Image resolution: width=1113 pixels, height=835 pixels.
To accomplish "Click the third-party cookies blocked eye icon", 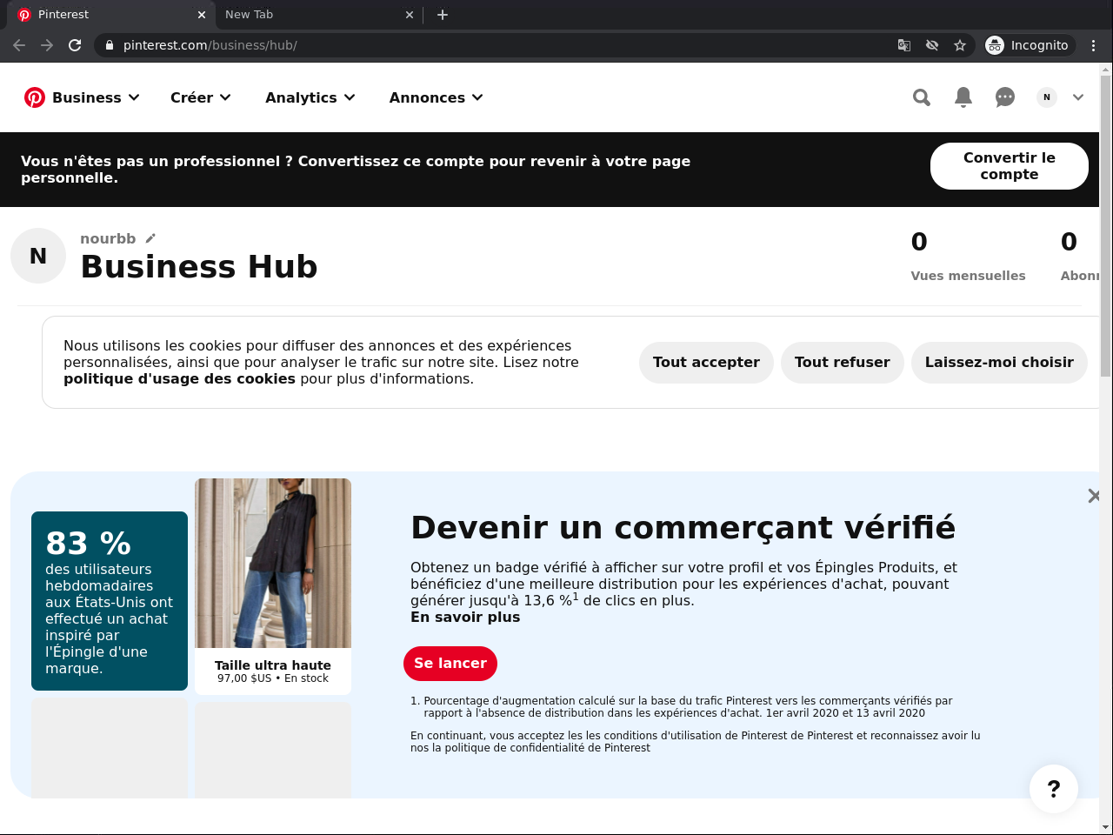I will click(x=932, y=45).
